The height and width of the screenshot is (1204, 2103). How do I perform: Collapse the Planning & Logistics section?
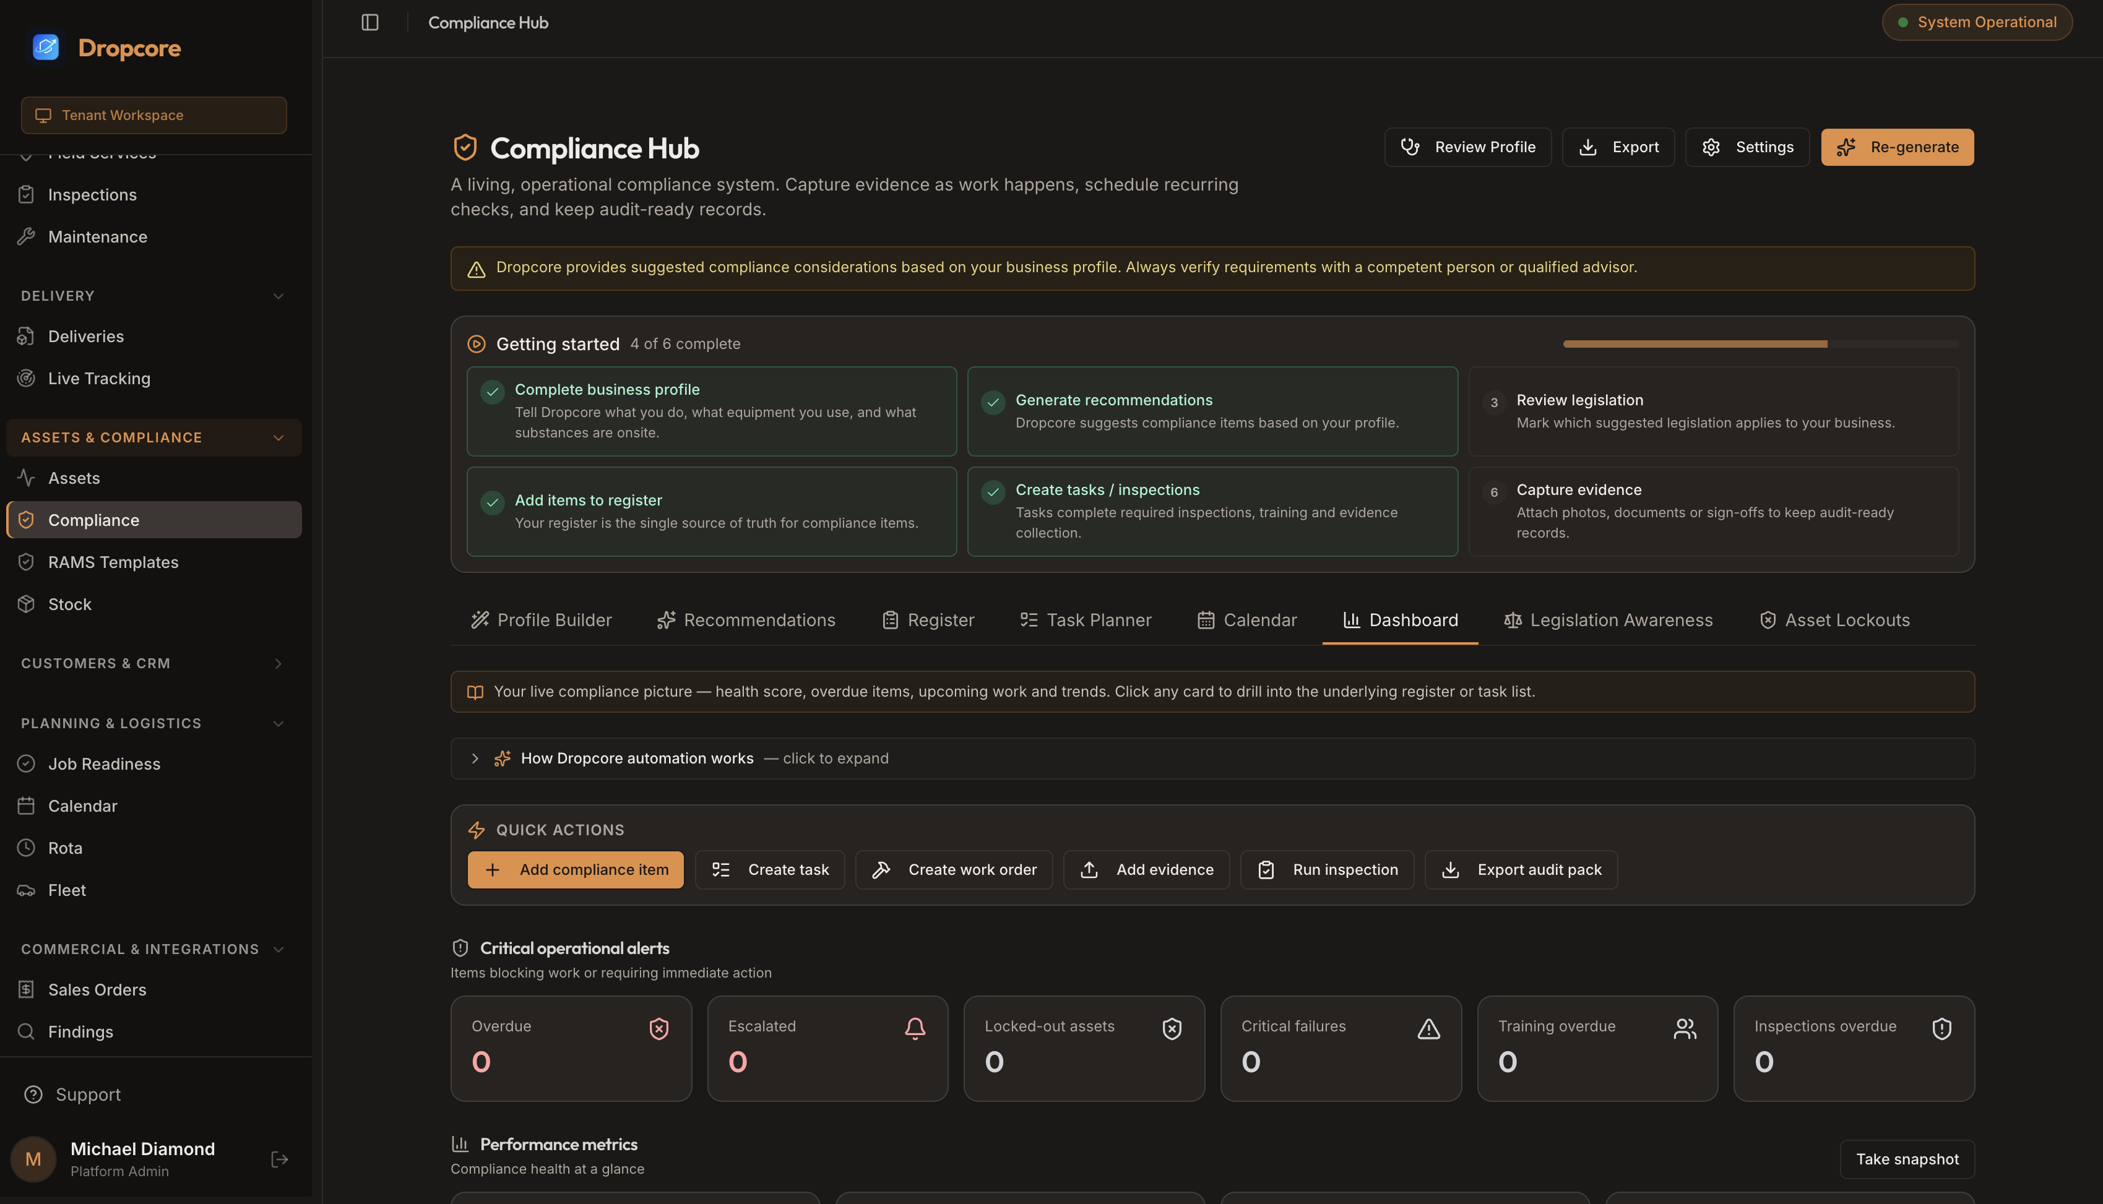[x=154, y=723]
